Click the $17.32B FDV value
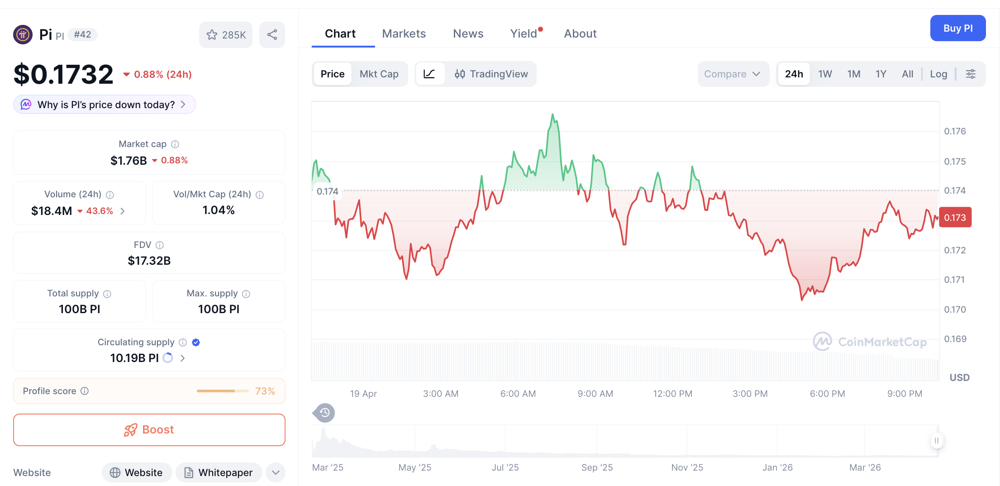1000x486 pixels. 149,261
